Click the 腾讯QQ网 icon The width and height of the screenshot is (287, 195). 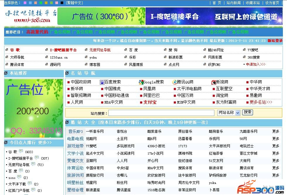(x=175, y=82)
